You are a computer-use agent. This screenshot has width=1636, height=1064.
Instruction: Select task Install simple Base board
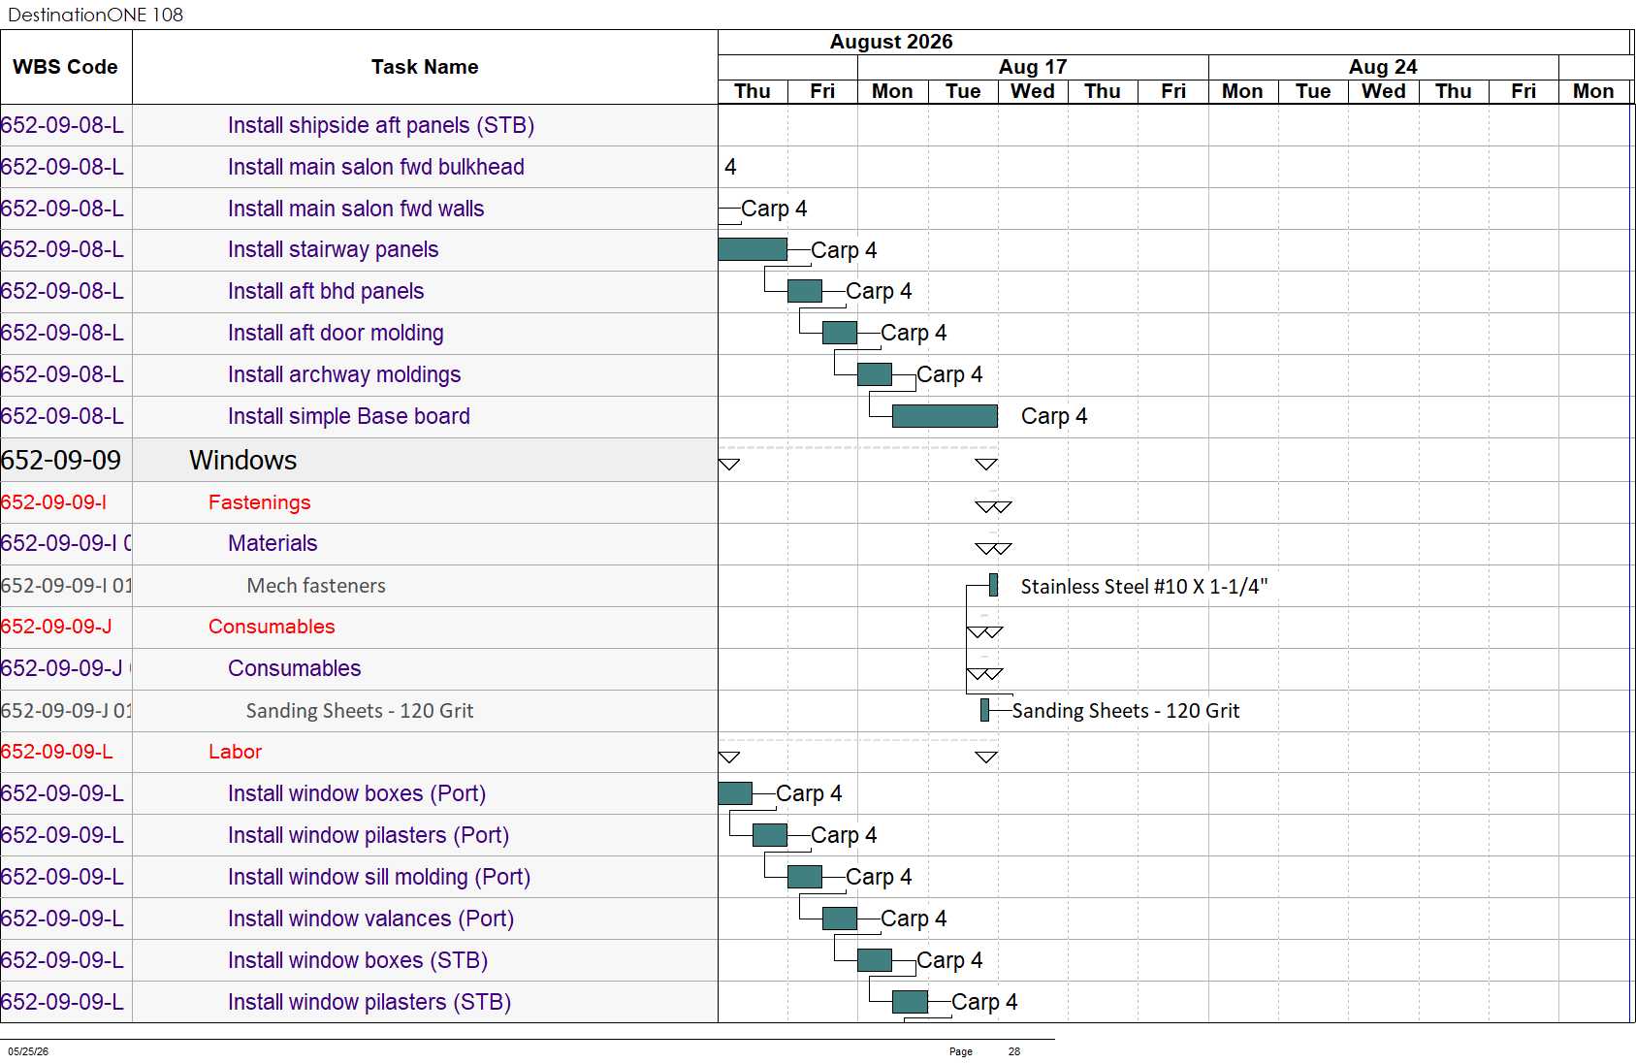(349, 416)
